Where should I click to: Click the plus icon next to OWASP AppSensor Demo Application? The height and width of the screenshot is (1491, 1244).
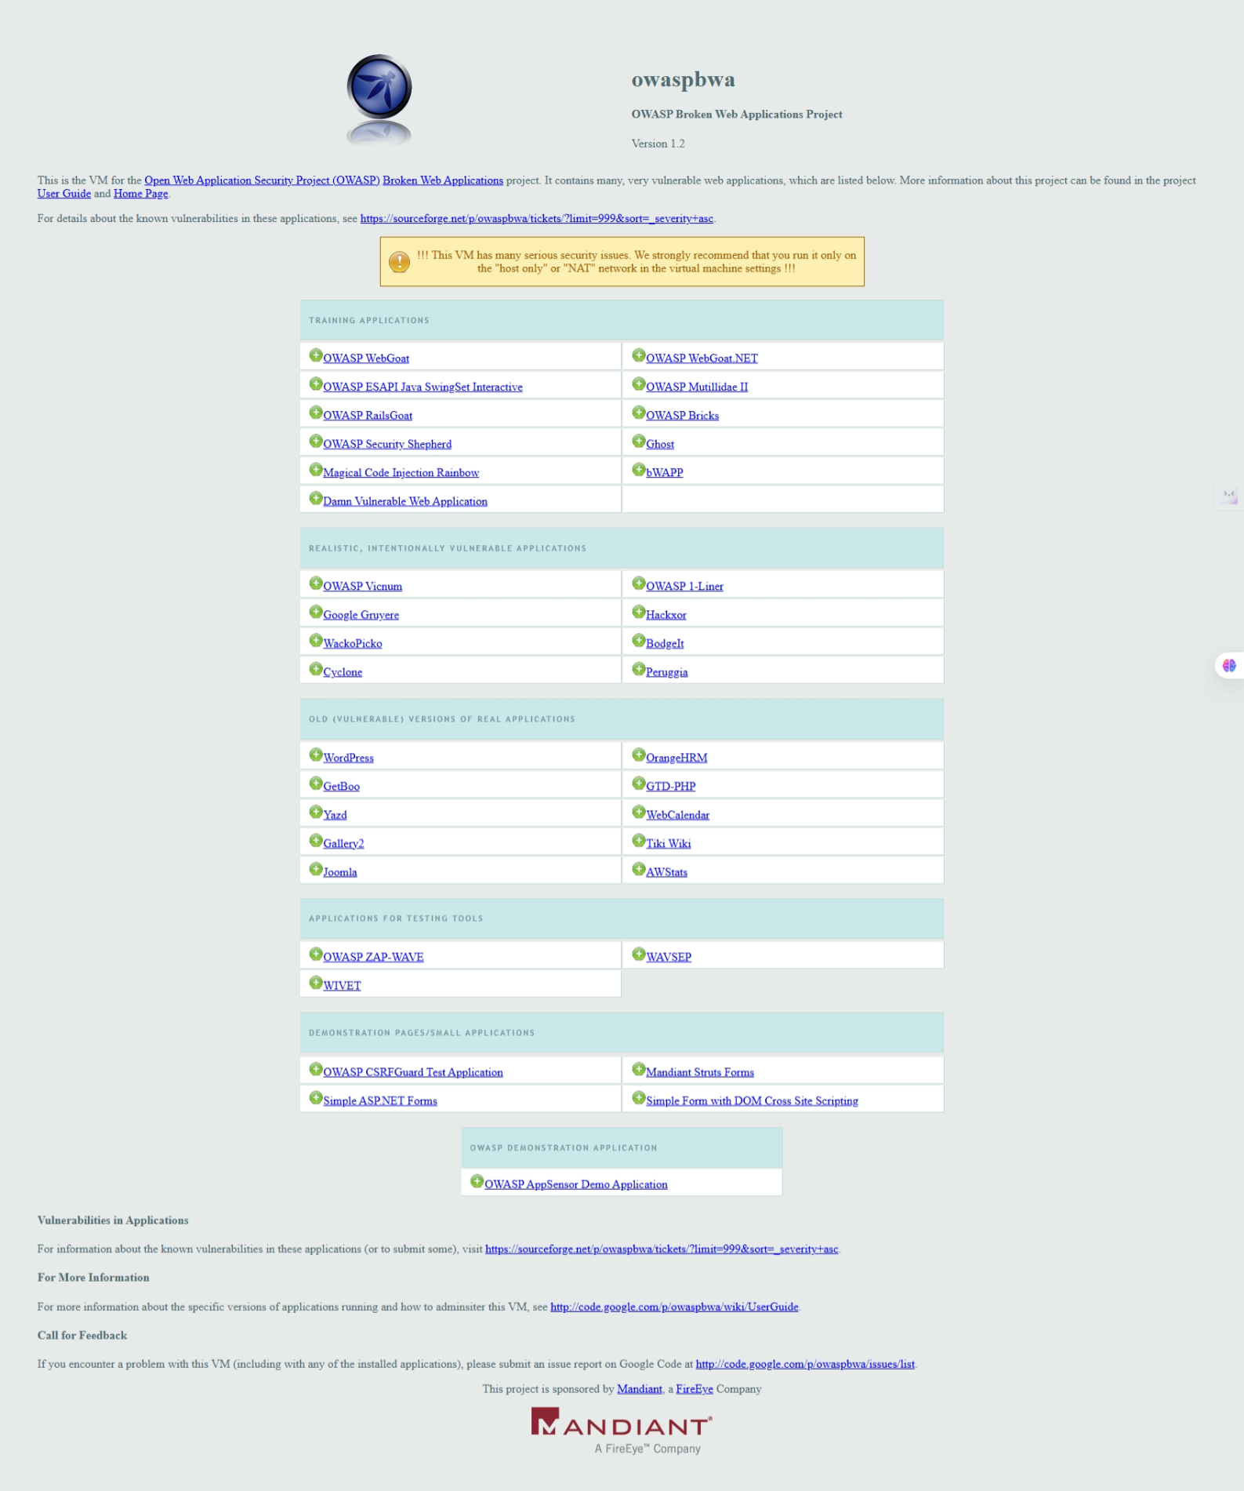(477, 1181)
